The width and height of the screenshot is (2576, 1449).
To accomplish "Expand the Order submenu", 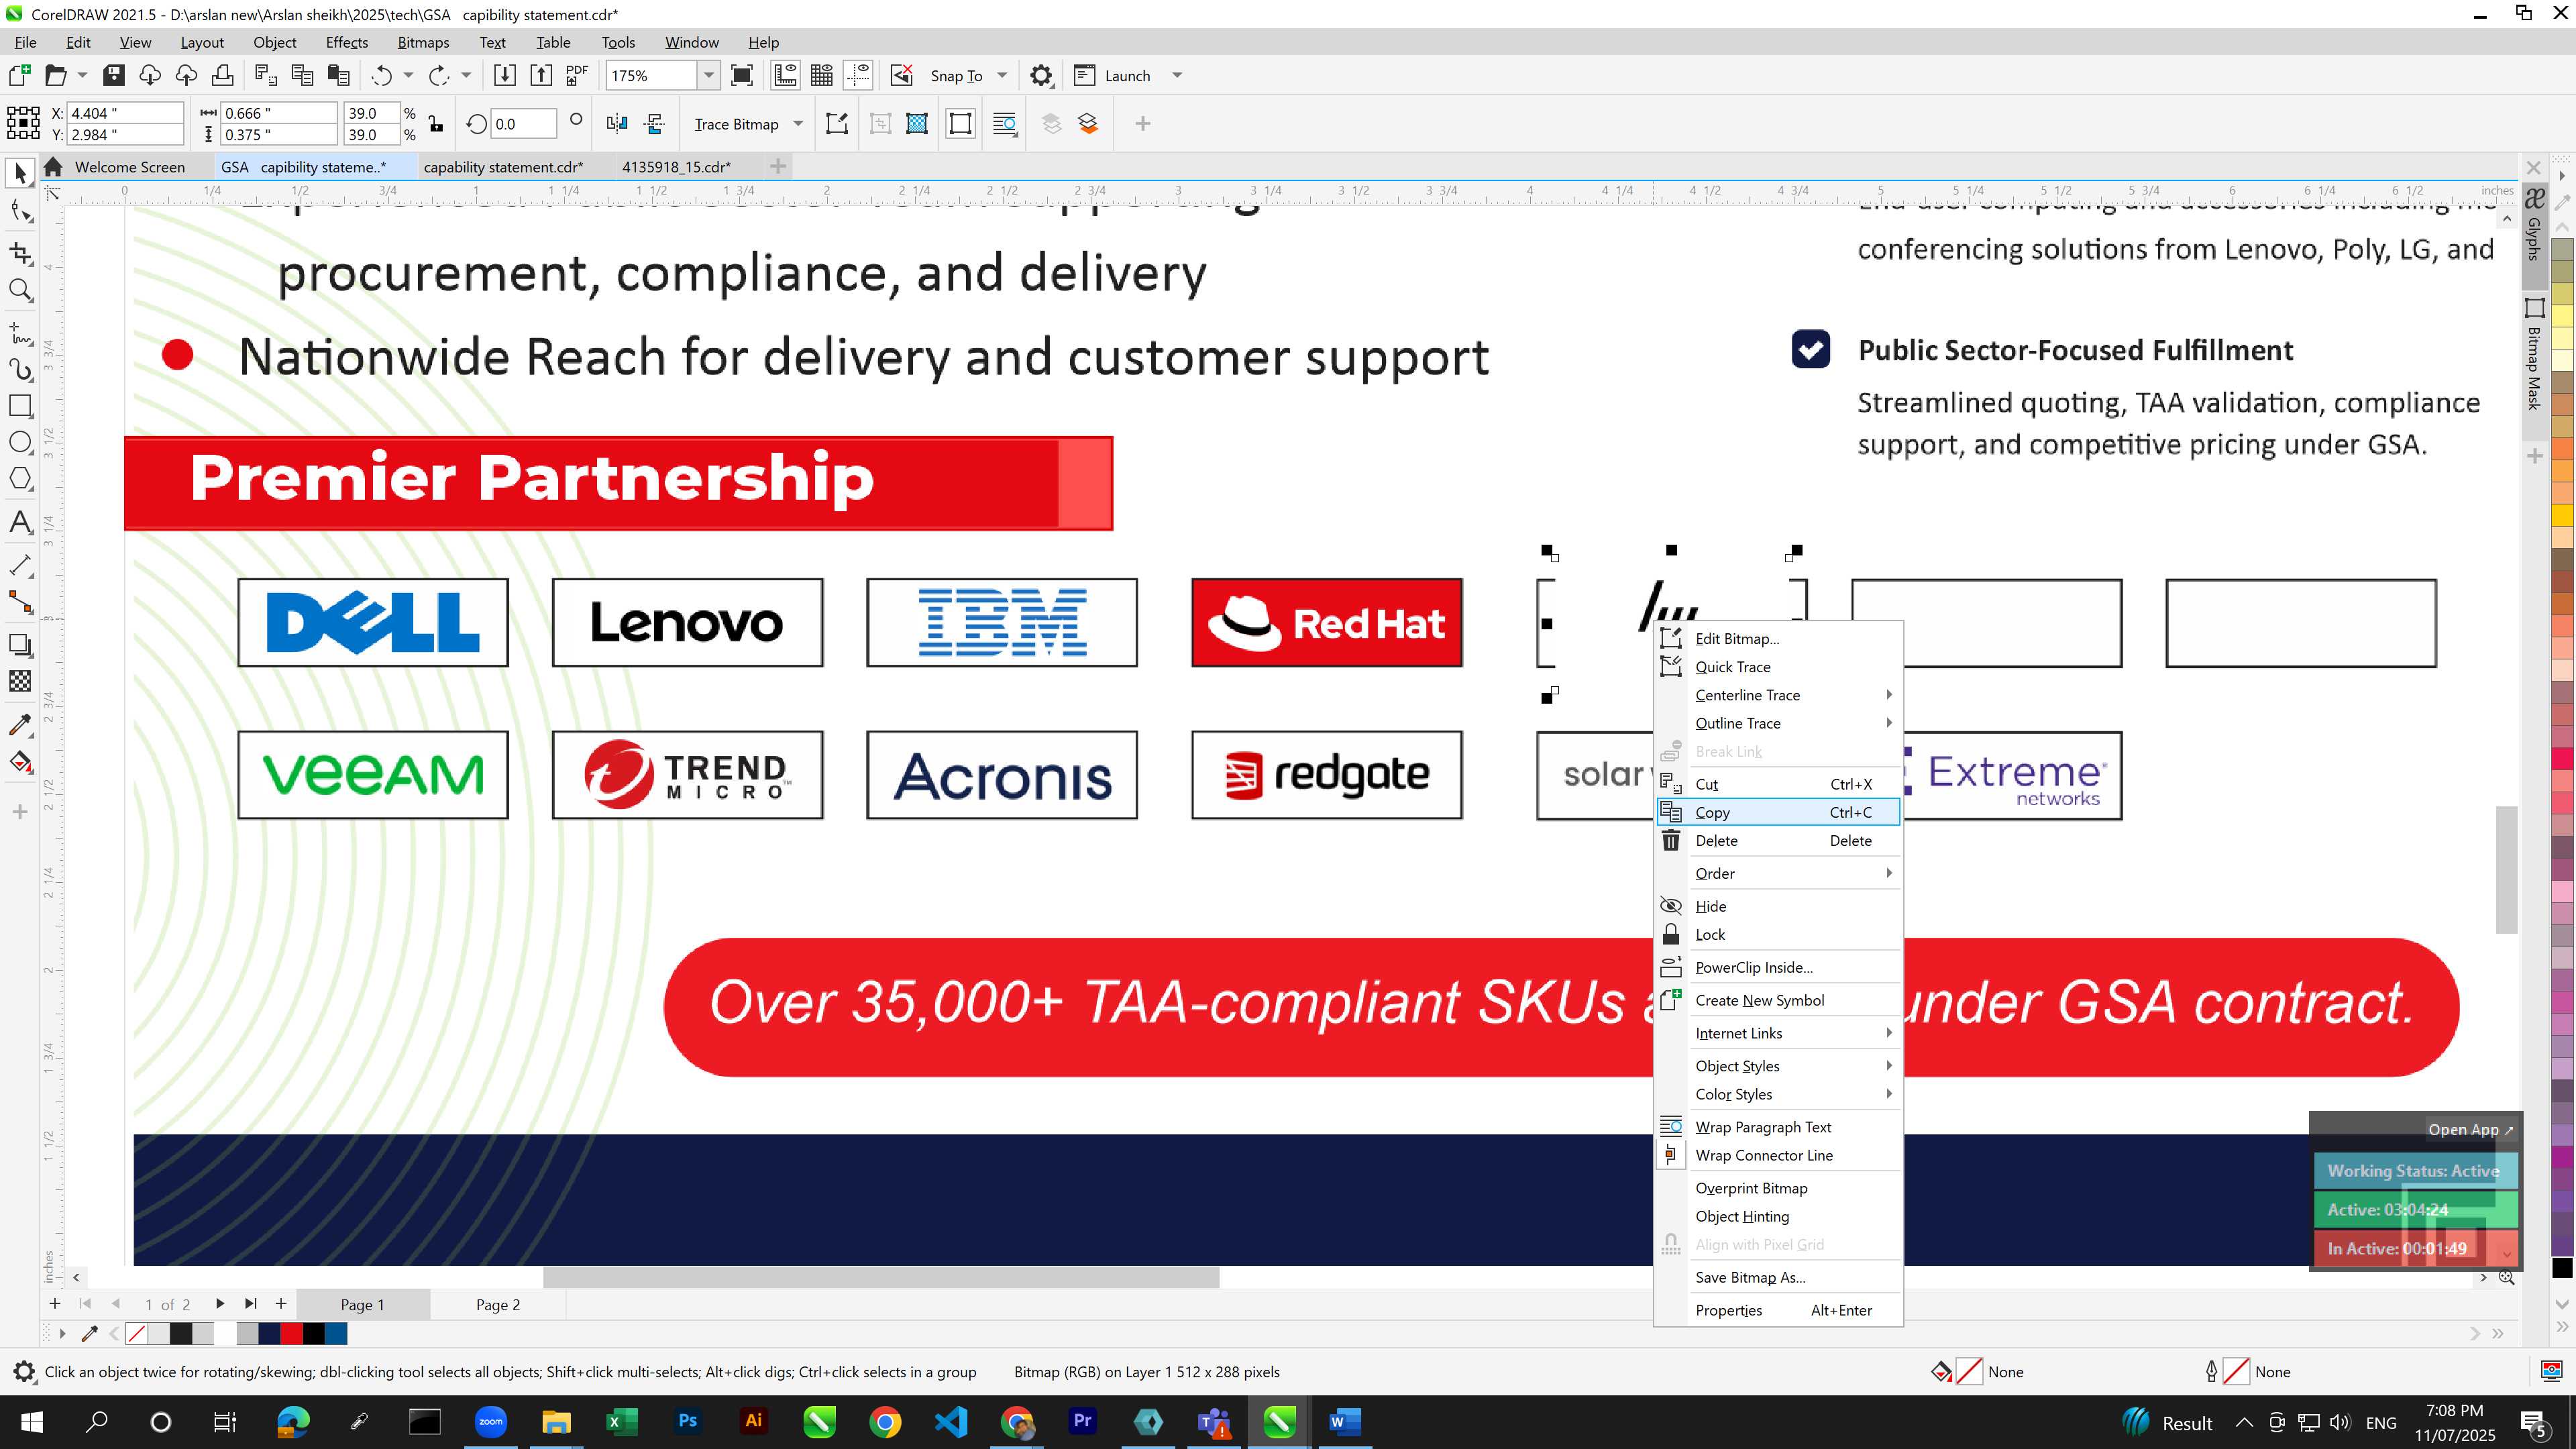I will [x=1777, y=873].
